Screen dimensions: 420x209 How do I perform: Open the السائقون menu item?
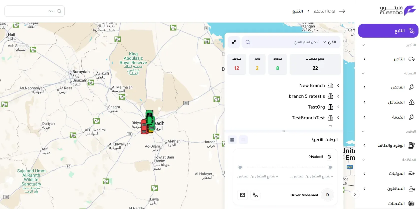tap(388, 189)
